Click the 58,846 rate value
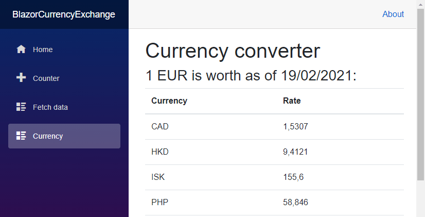425x217 pixels. click(x=295, y=202)
